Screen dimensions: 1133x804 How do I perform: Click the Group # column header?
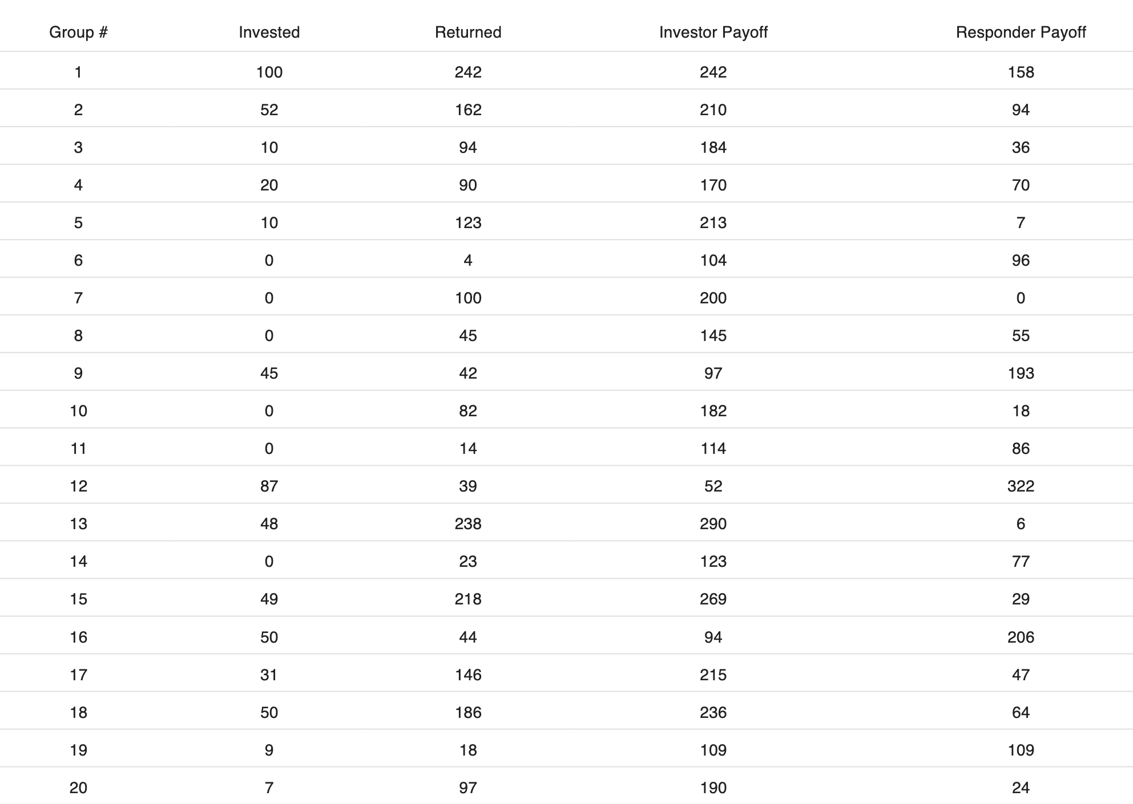[x=78, y=33]
